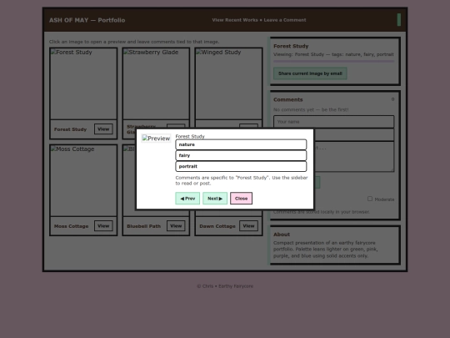Click the footer Chris Earthy Fairycore text
Viewport: 450px width, 338px height.
click(x=225, y=286)
